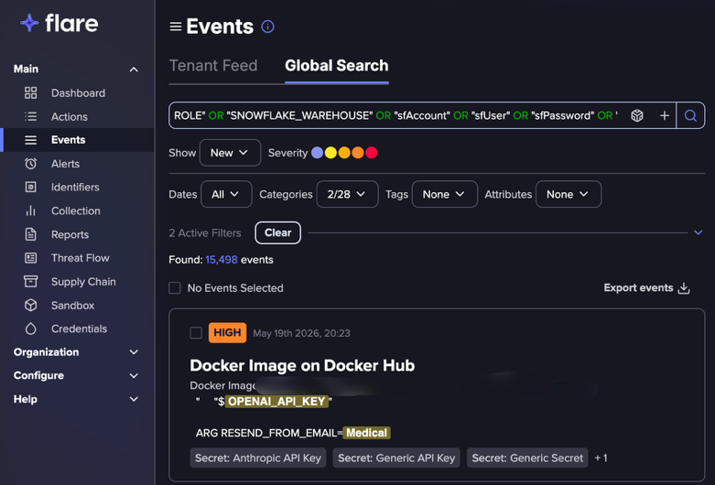Click the Secret: Anthropic API Key tag
Screen dimensions: 715x485
pyautogui.click(x=258, y=458)
